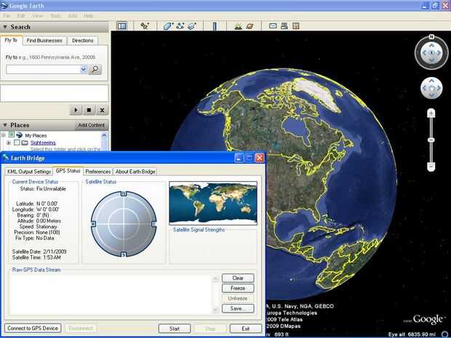Collapse the My Places tree node
Screen dimensions: 451x338
pos(3,134)
